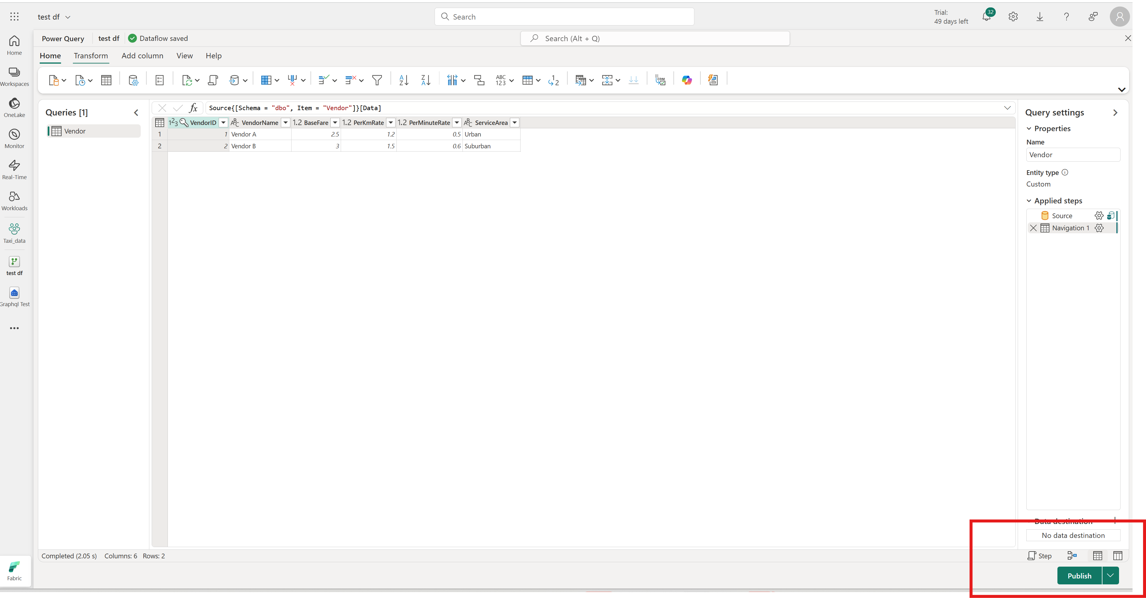The width and height of the screenshot is (1146, 598).
Task: Select the Vendor query in Queries list
Action: point(94,131)
